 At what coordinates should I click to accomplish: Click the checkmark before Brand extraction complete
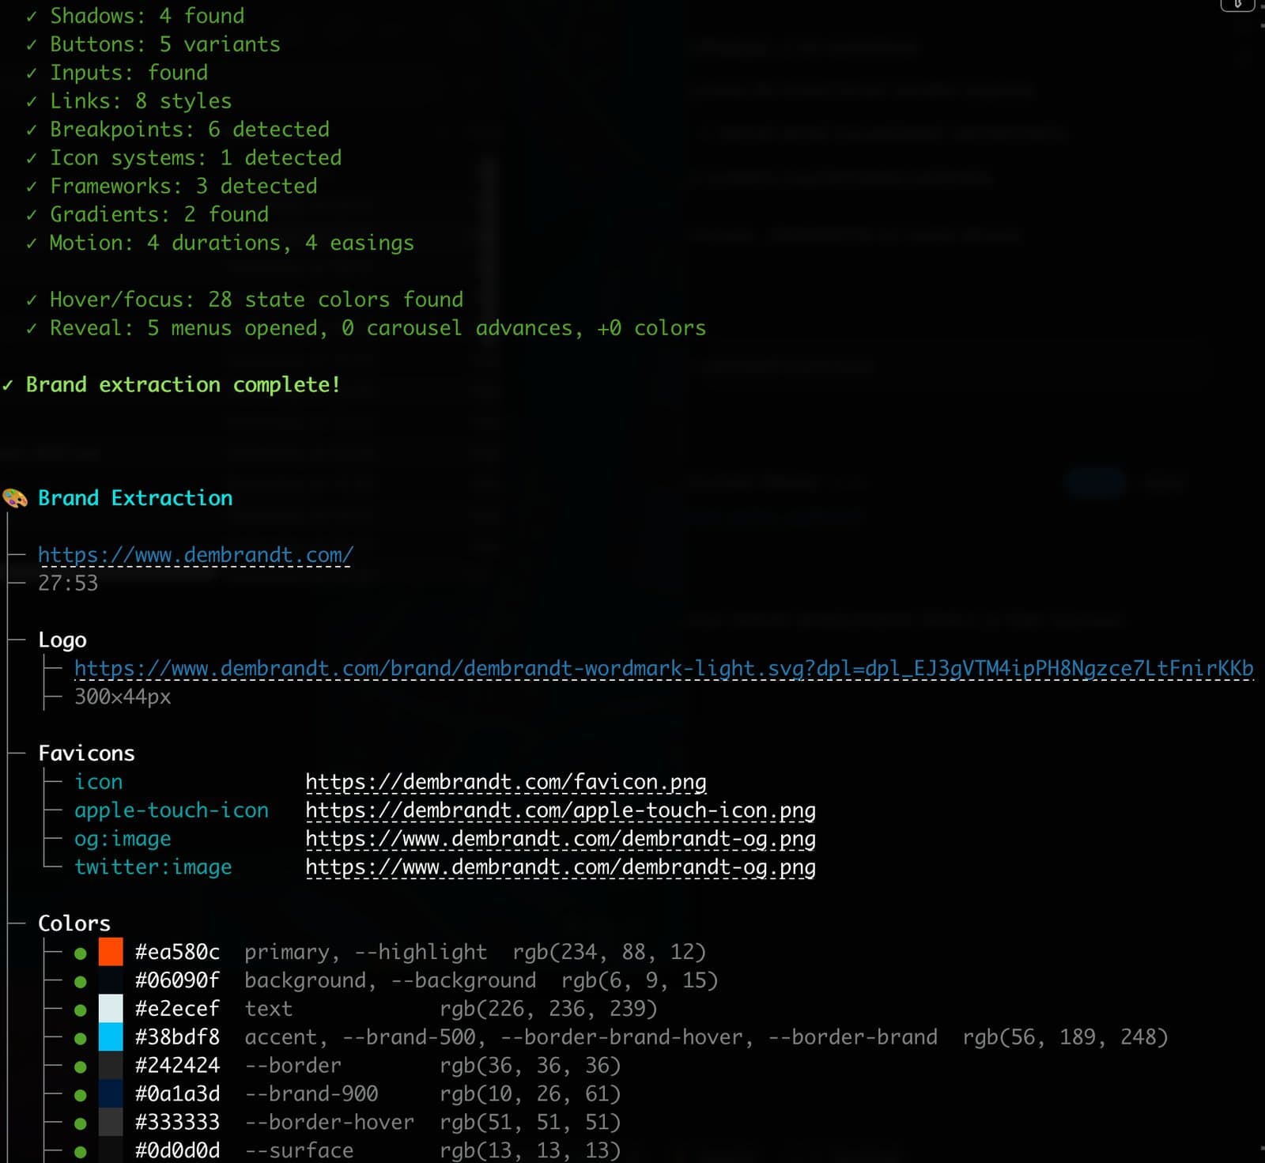pos(7,385)
